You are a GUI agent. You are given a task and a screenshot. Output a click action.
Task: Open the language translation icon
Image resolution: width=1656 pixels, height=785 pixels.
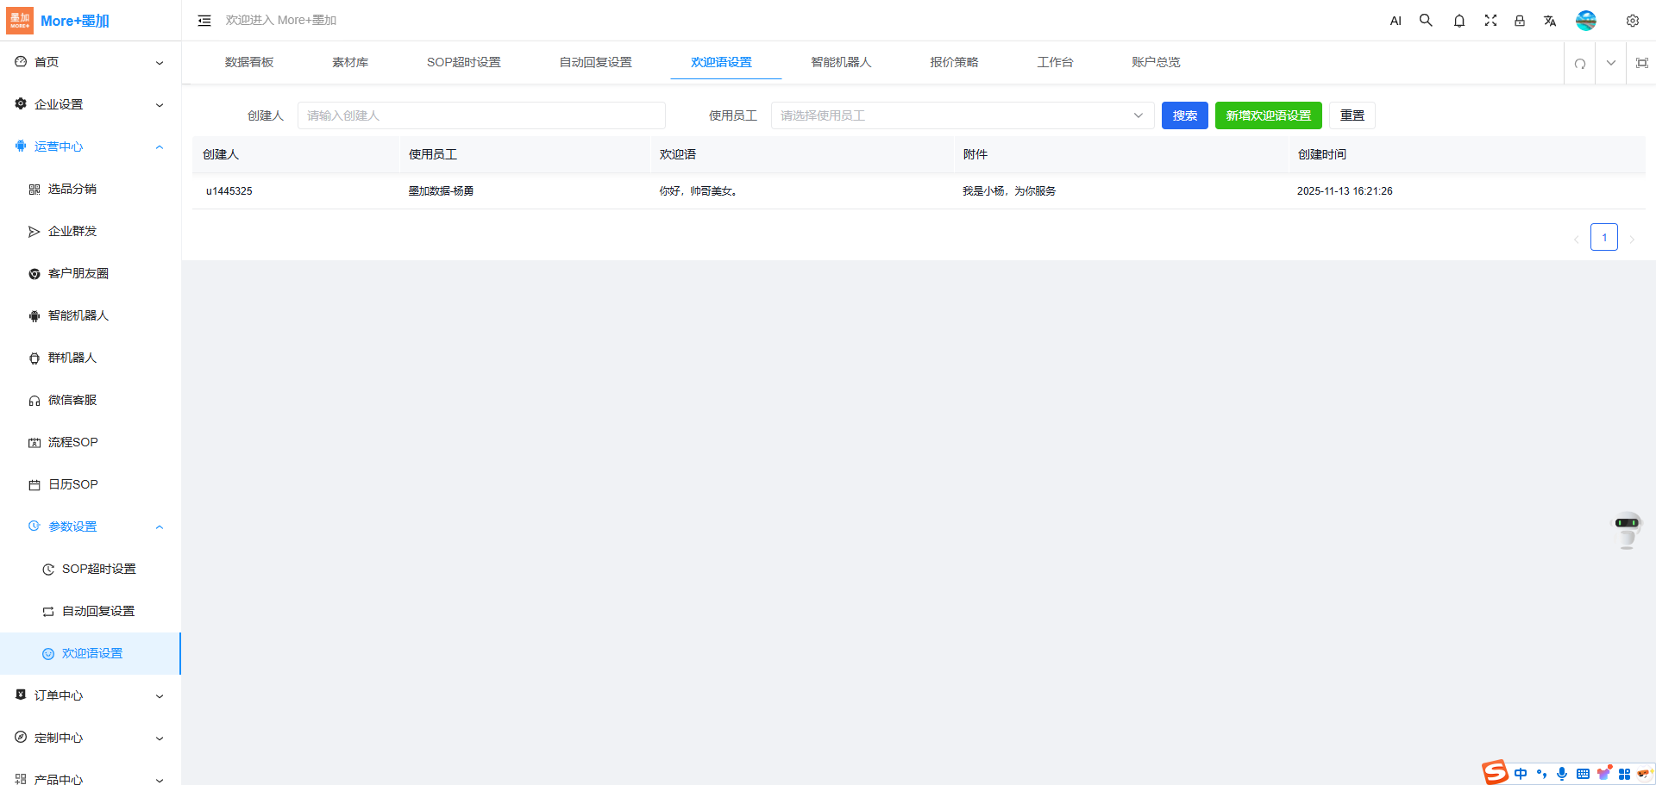1550,21
